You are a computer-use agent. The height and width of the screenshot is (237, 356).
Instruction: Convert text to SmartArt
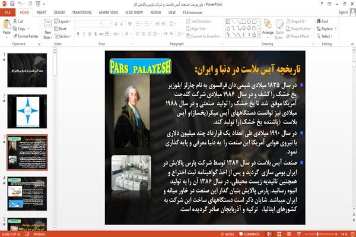[203, 36]
